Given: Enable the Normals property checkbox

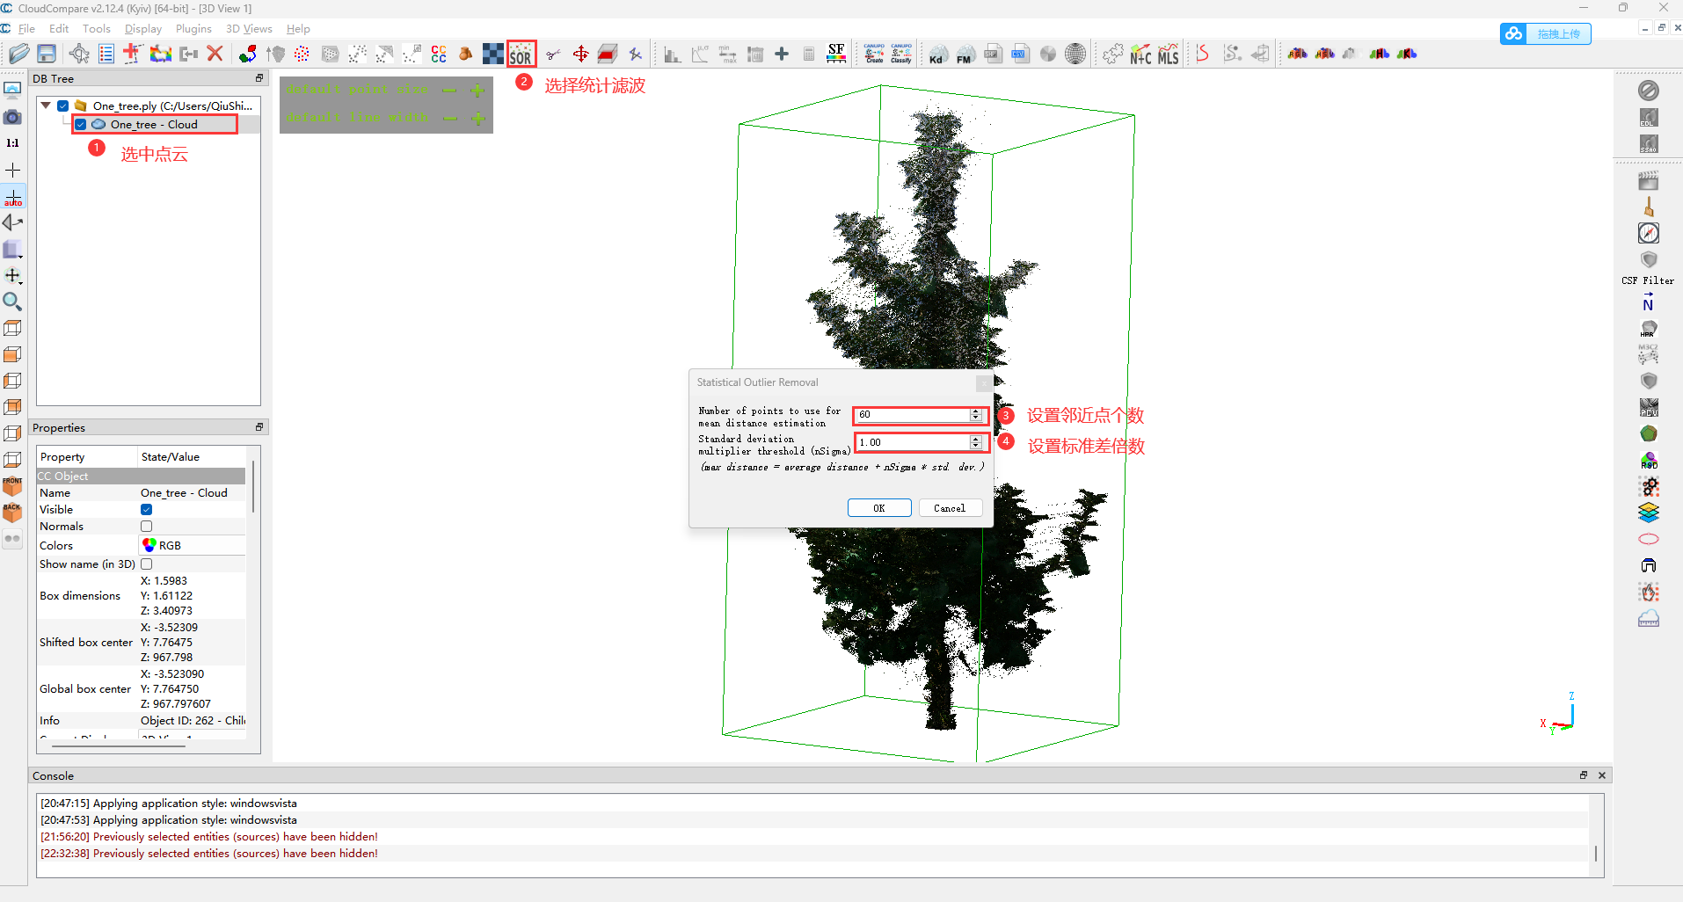Looking at the screenshot, I should coord(147,526).
